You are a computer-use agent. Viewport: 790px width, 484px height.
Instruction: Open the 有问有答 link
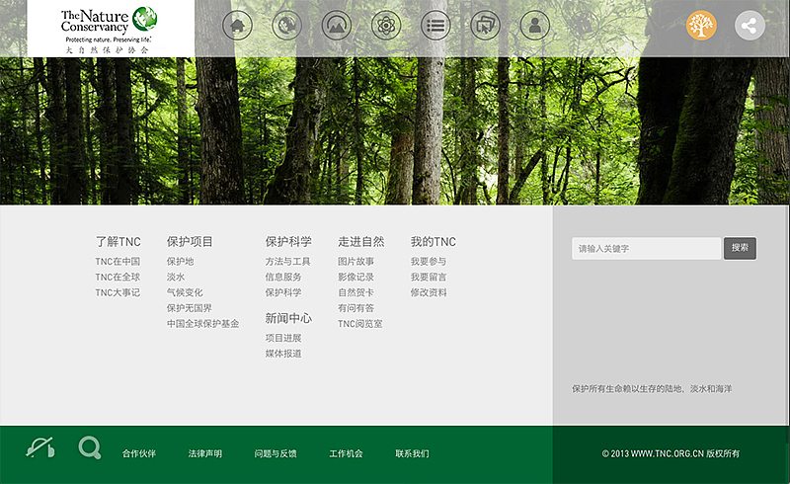pos(356,308)
